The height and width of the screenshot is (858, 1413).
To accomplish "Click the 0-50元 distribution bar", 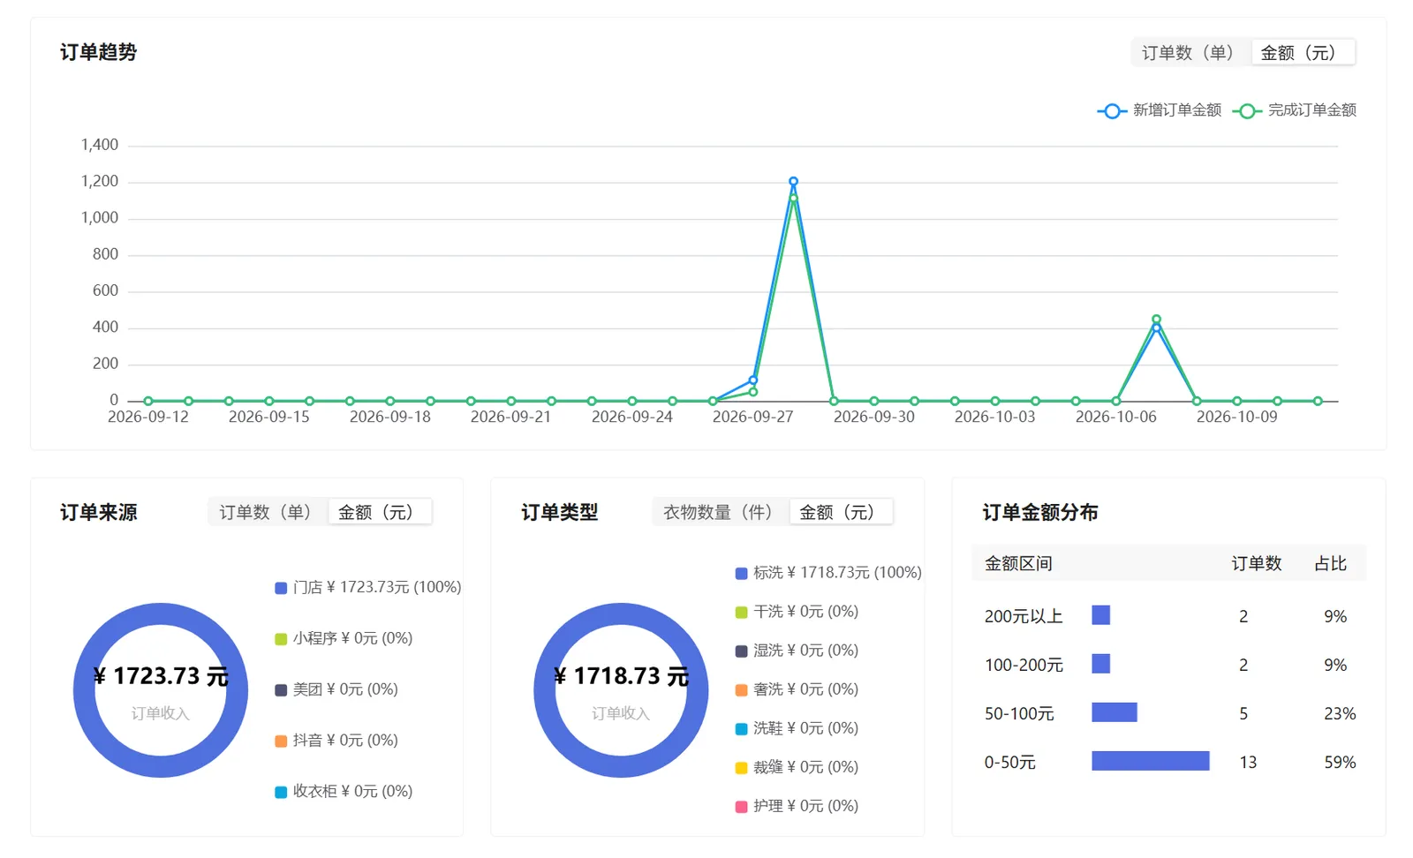I will click(x=1150, y=761).
